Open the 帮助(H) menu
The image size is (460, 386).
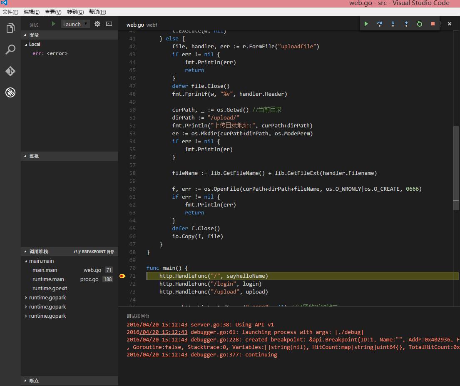coord(97,12)
